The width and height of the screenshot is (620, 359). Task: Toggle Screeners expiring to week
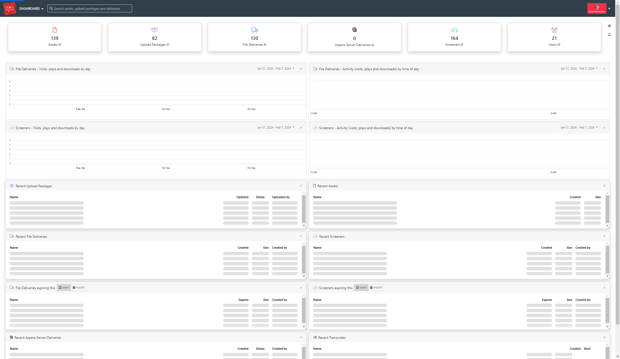pos(361,287)
